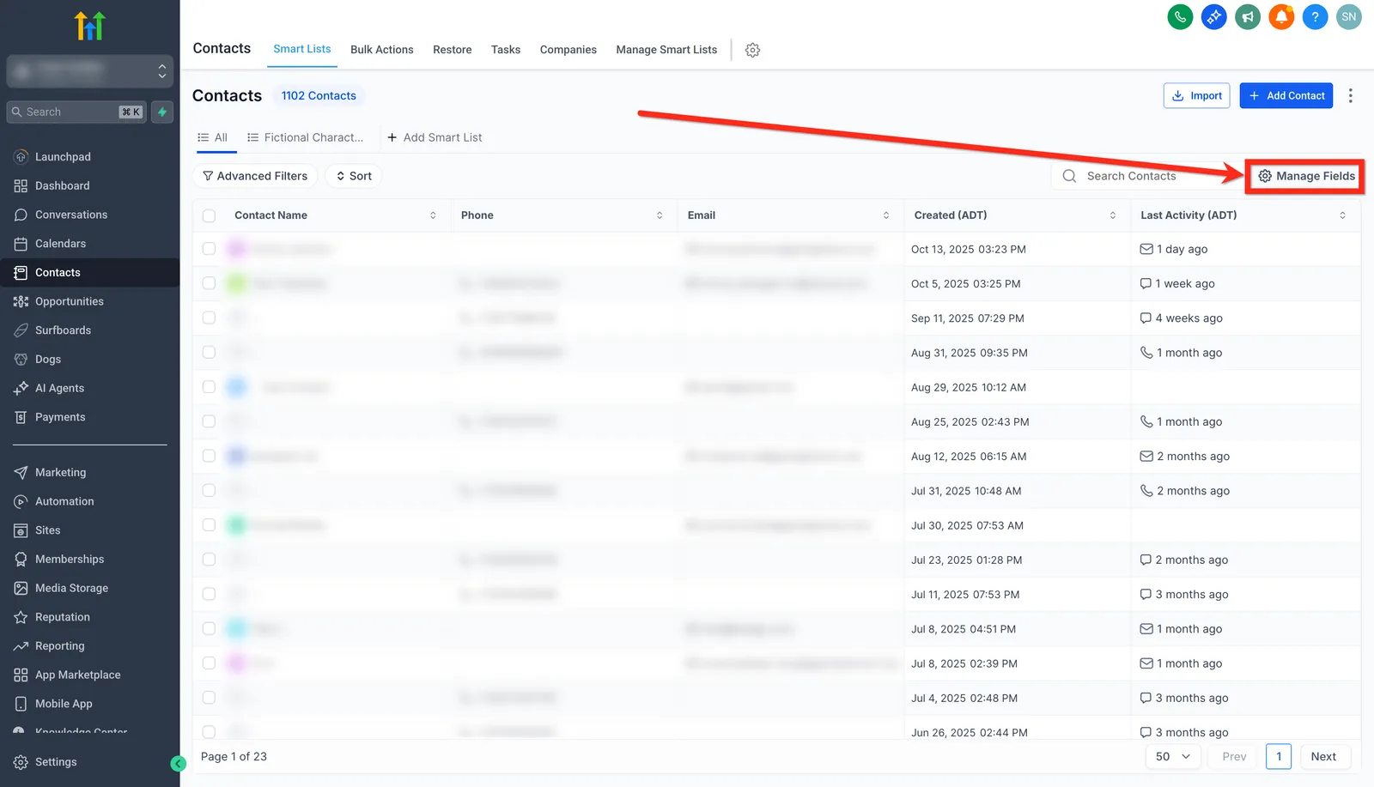The image size is (1374, 787).
Task: Select the Fictional Charact... smart list
Action: pos(305,137)
